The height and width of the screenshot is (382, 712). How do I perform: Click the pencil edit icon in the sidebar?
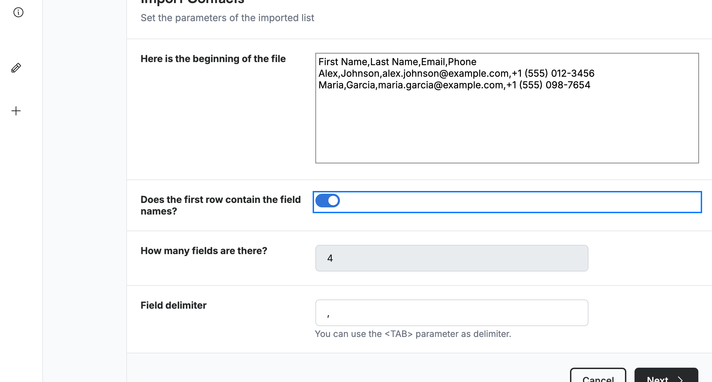16,68
